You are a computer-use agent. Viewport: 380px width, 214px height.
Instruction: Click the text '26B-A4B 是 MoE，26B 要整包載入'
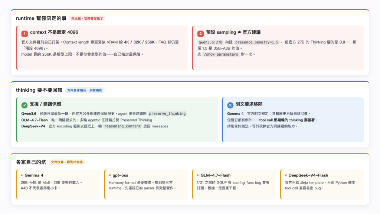tap(50, 182)
